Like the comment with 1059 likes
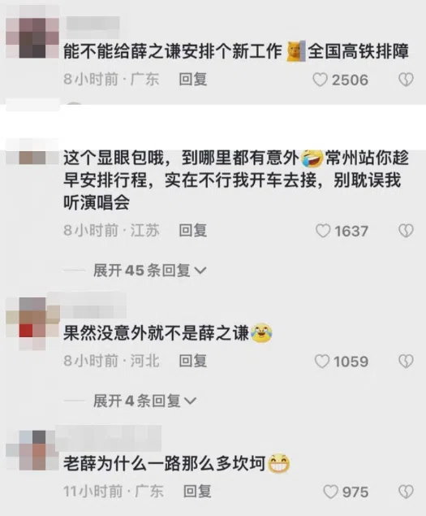 (322, 362)
